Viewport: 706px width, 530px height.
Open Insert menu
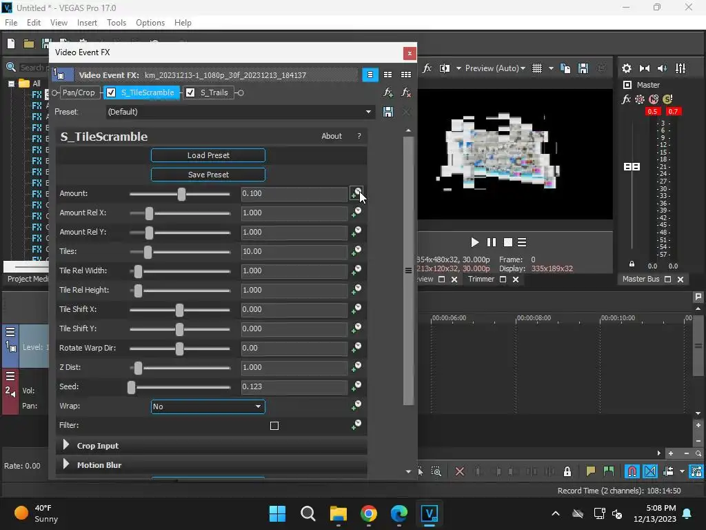click(x=87, y=23)
